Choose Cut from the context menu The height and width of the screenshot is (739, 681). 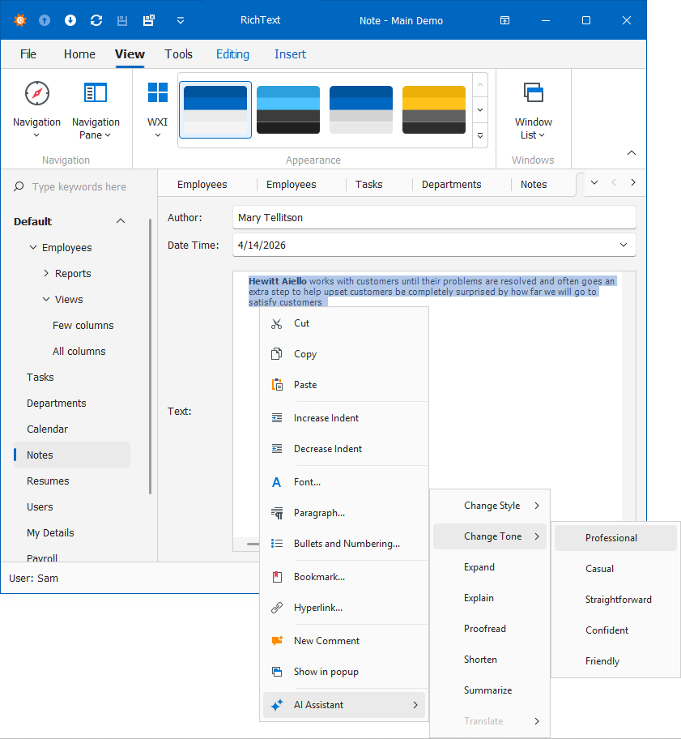(344, 323)
